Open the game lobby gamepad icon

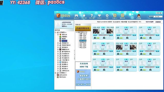[76, 16]
